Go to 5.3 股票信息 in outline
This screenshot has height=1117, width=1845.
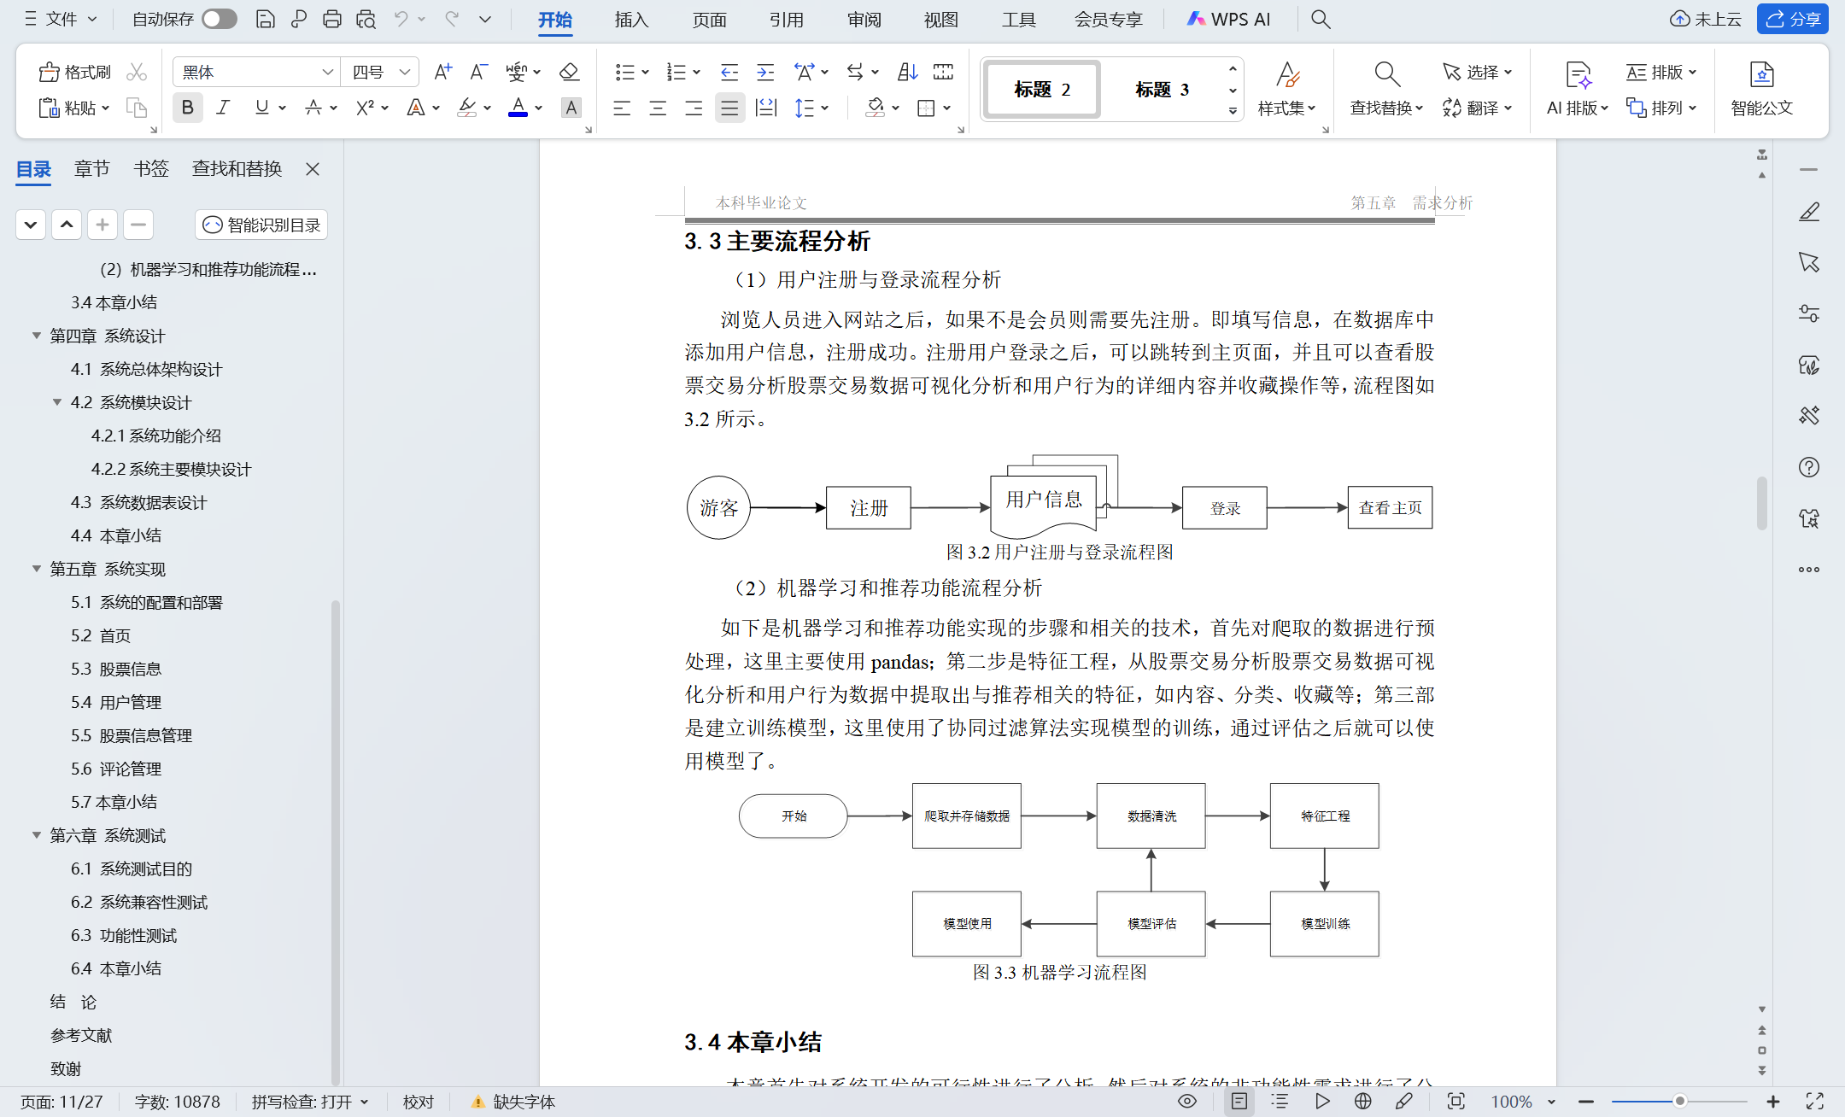[116, 669]
